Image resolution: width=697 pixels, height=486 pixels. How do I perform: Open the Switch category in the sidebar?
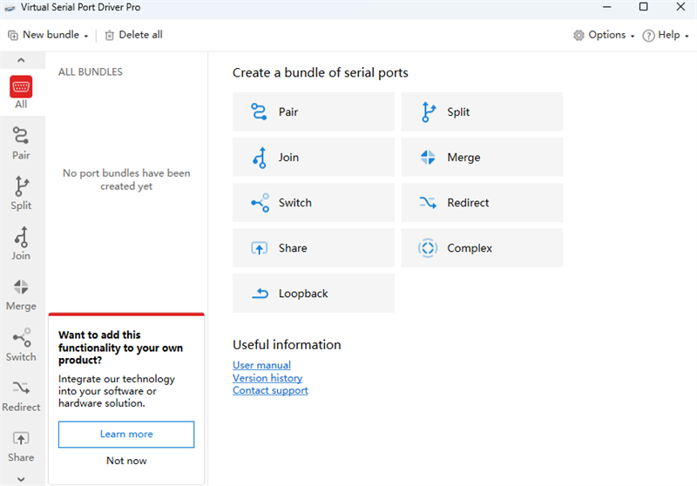[21, 344]
